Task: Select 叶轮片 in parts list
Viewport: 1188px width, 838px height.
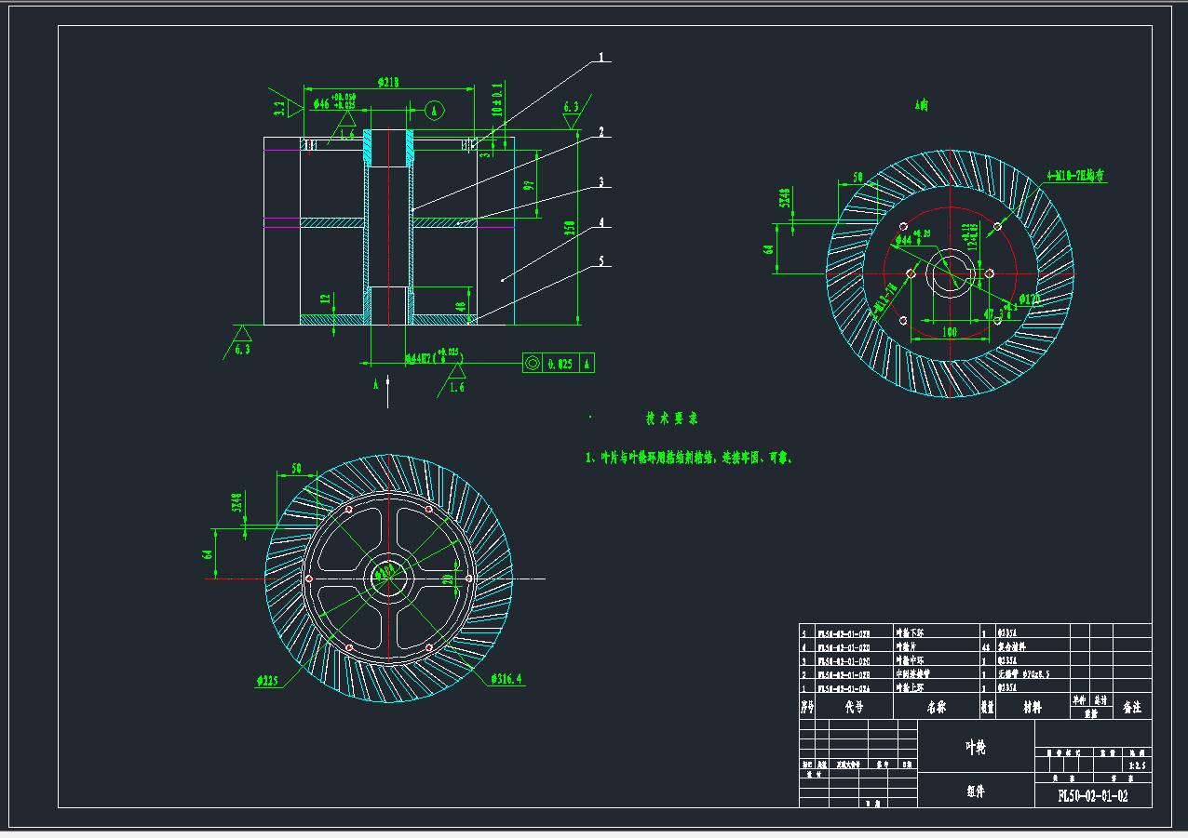Action: (906, 645)
